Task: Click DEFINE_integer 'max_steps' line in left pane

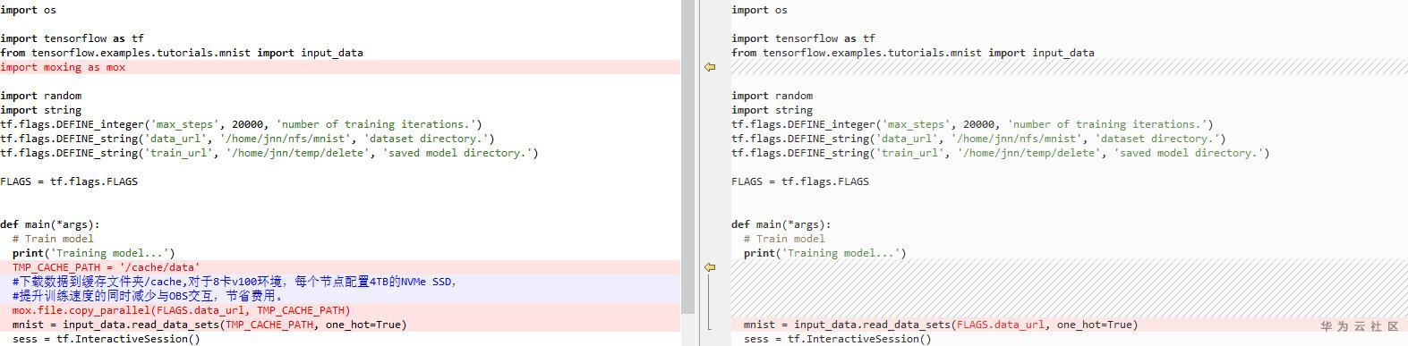Action: click(x=241, y=124)
